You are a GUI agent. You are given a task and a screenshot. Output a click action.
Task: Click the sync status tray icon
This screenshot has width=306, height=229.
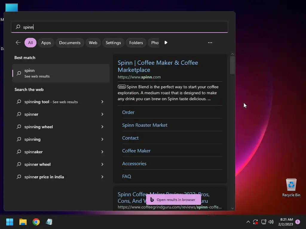pos(255,222)
